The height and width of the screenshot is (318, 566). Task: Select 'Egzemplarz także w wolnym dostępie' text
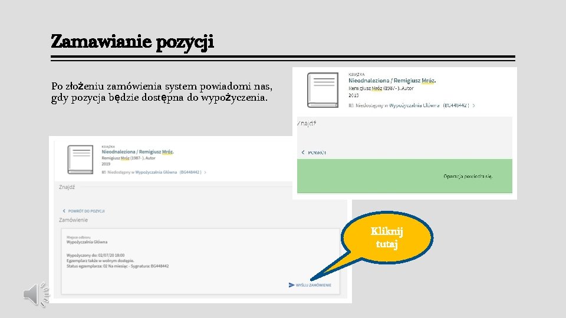[100, 261]
